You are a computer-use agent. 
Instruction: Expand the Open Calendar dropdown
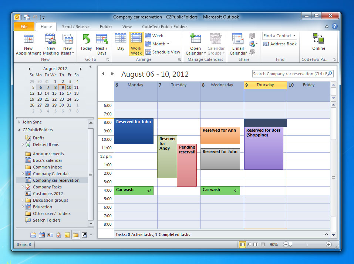click(195, 53)
